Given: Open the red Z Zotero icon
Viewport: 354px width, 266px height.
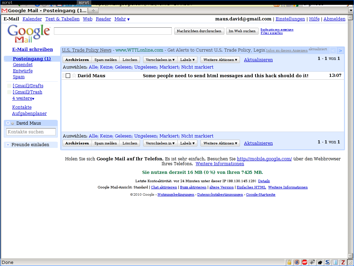Looking at the screenshot, I should tap(343, 263).
